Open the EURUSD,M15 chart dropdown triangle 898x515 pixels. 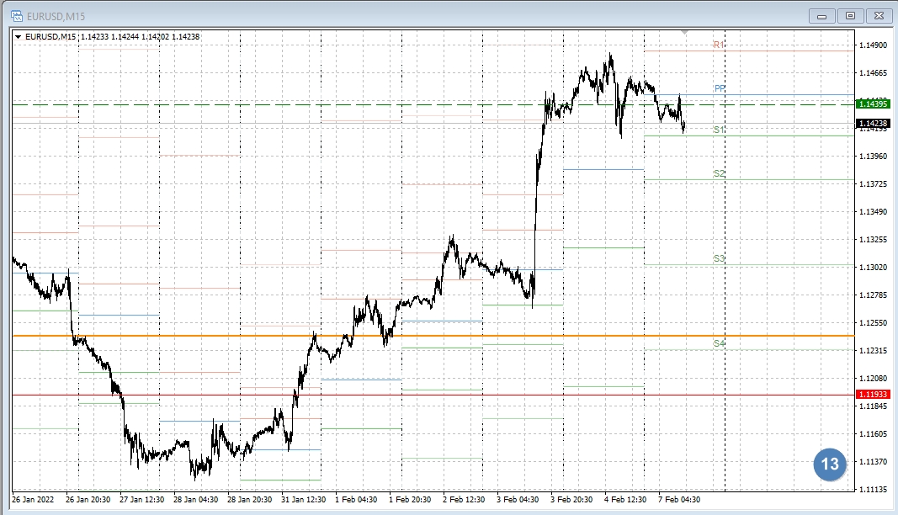pos(19,36)
